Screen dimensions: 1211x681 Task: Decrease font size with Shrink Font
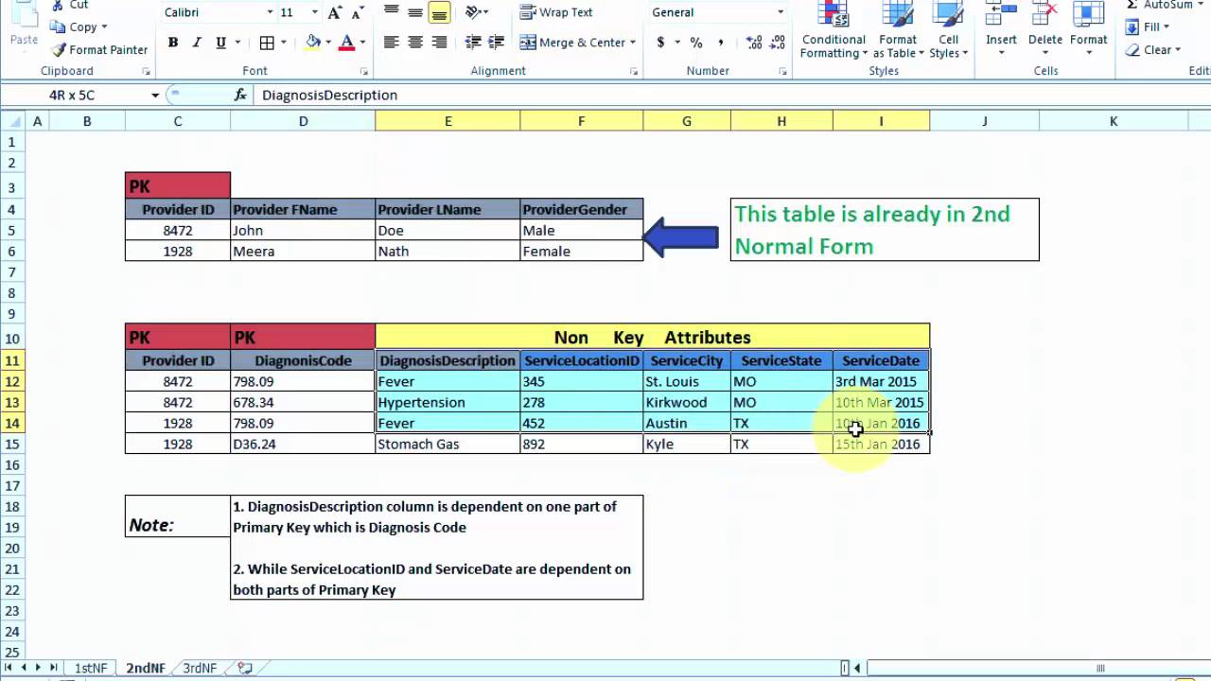point(359,13)
